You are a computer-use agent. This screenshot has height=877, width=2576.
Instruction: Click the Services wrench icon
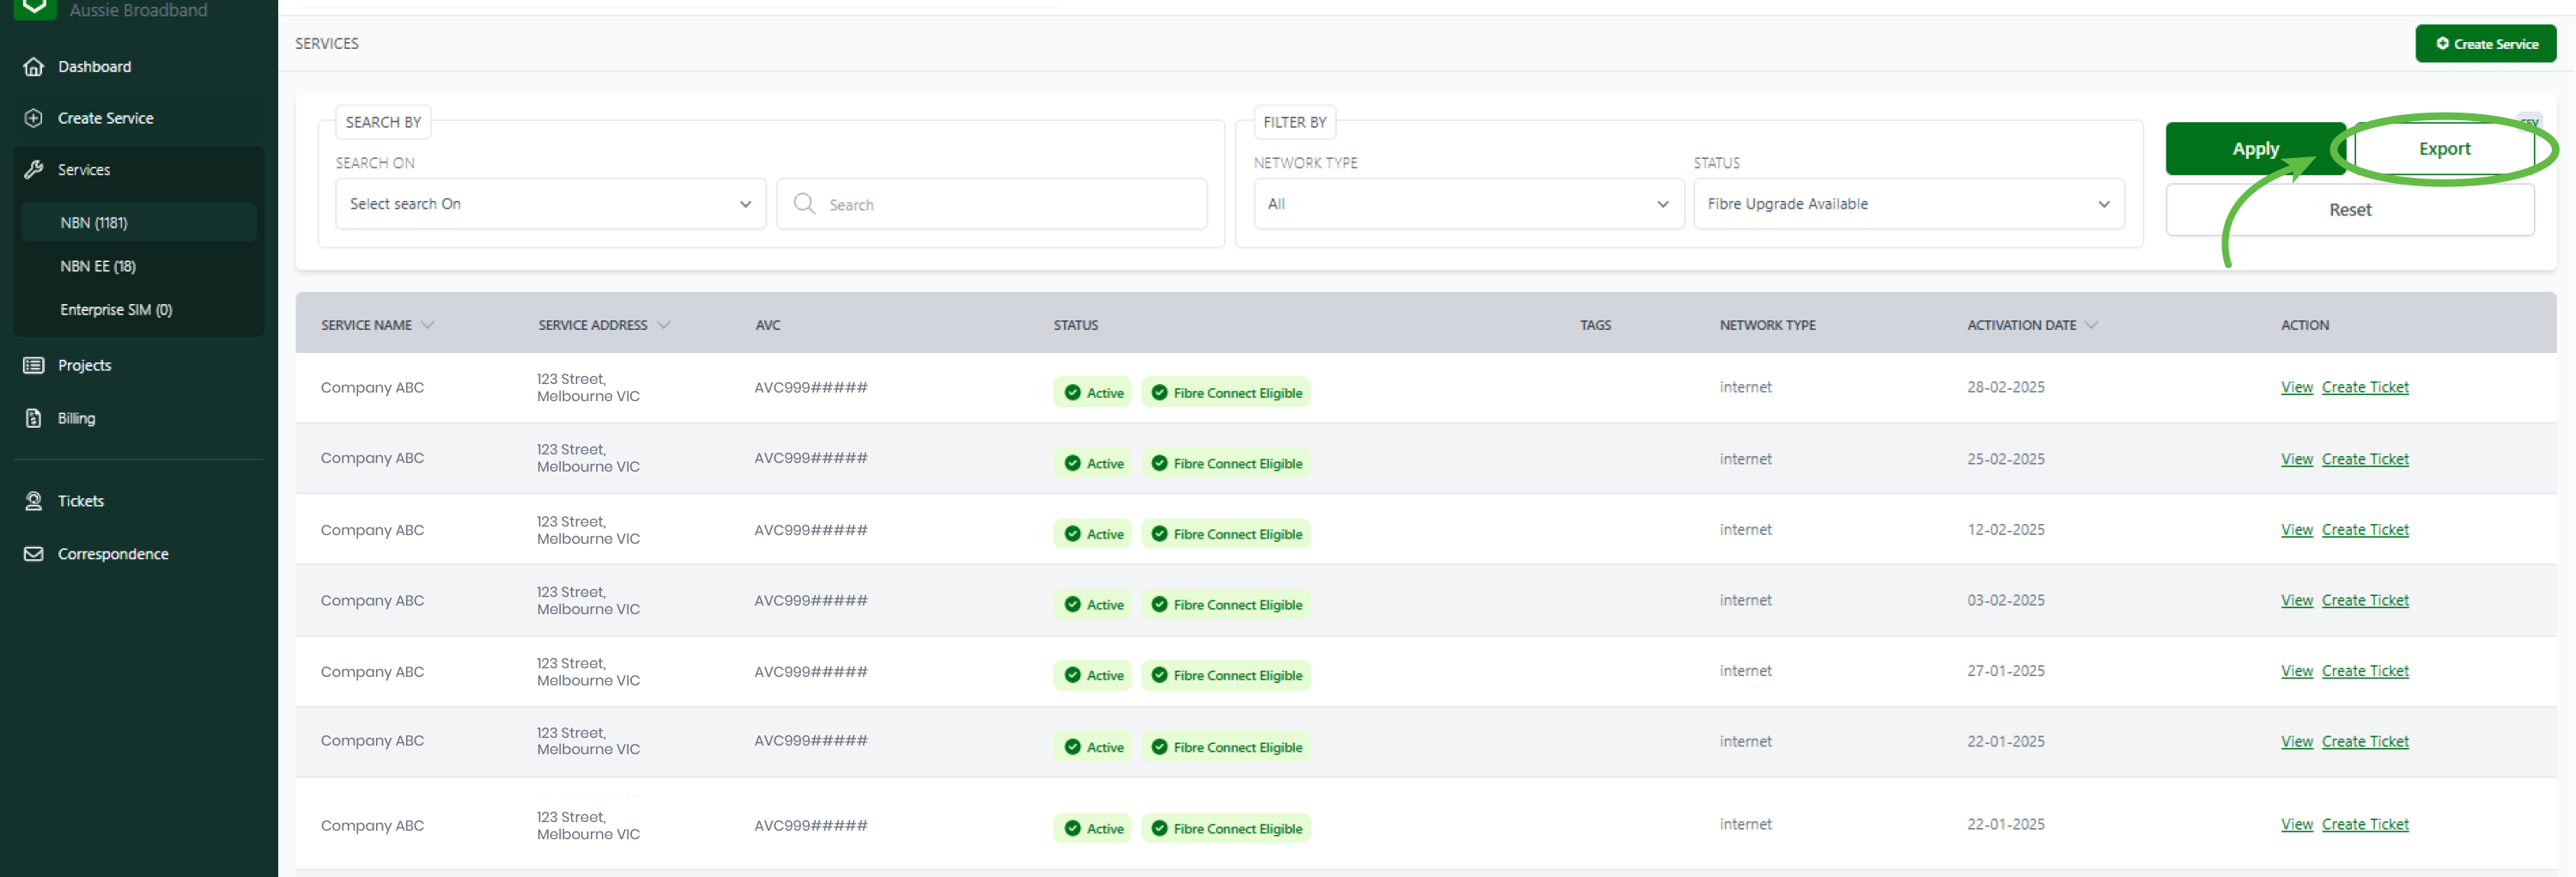click(33, 170)
